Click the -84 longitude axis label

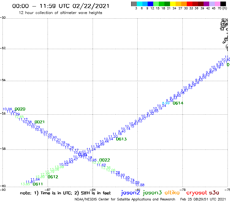(x=93, y=190)
